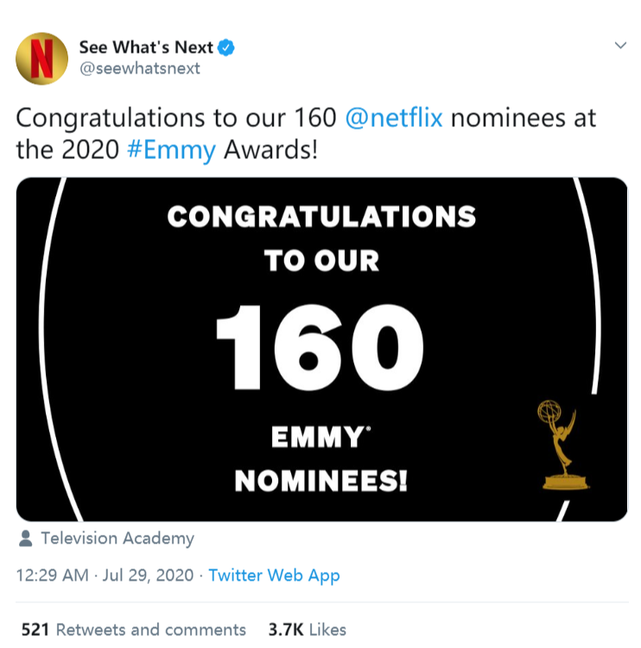Image resolution: width=641 pixels, height=648 pixels.
Task: Click the Netflix profile avatar
Action: point(42,57)
